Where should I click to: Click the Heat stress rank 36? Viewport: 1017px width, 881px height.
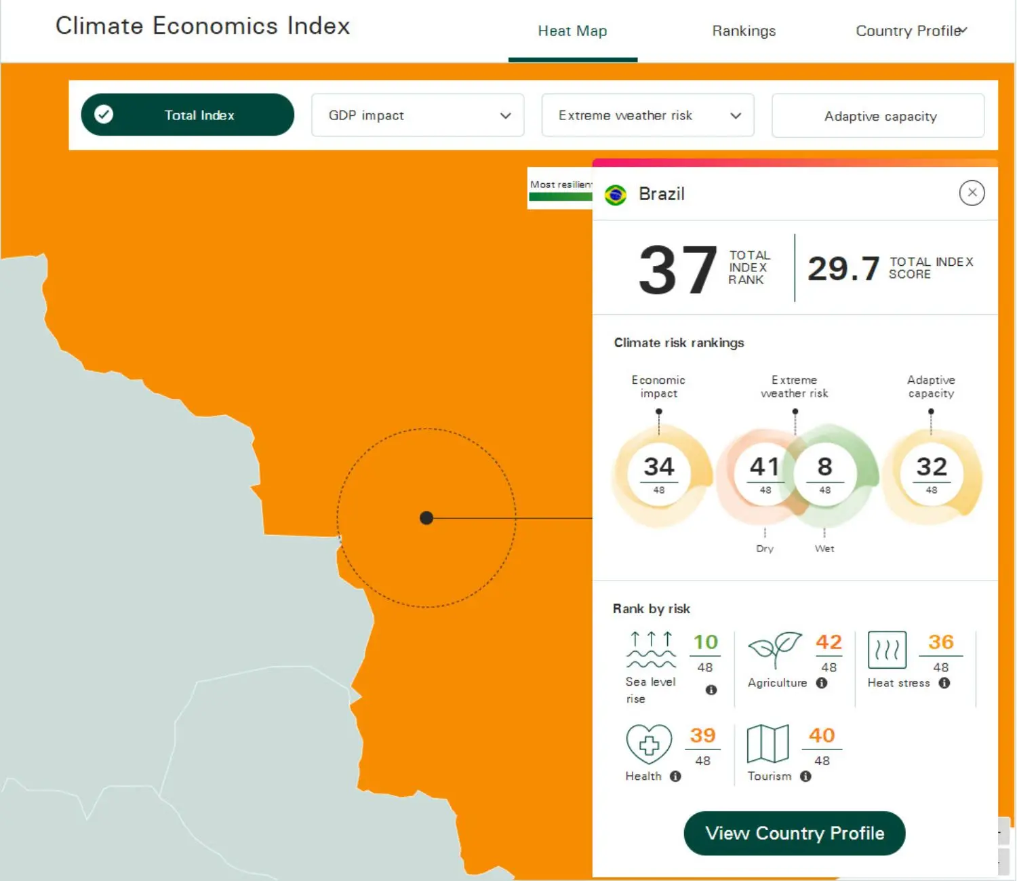click(941, 642)
